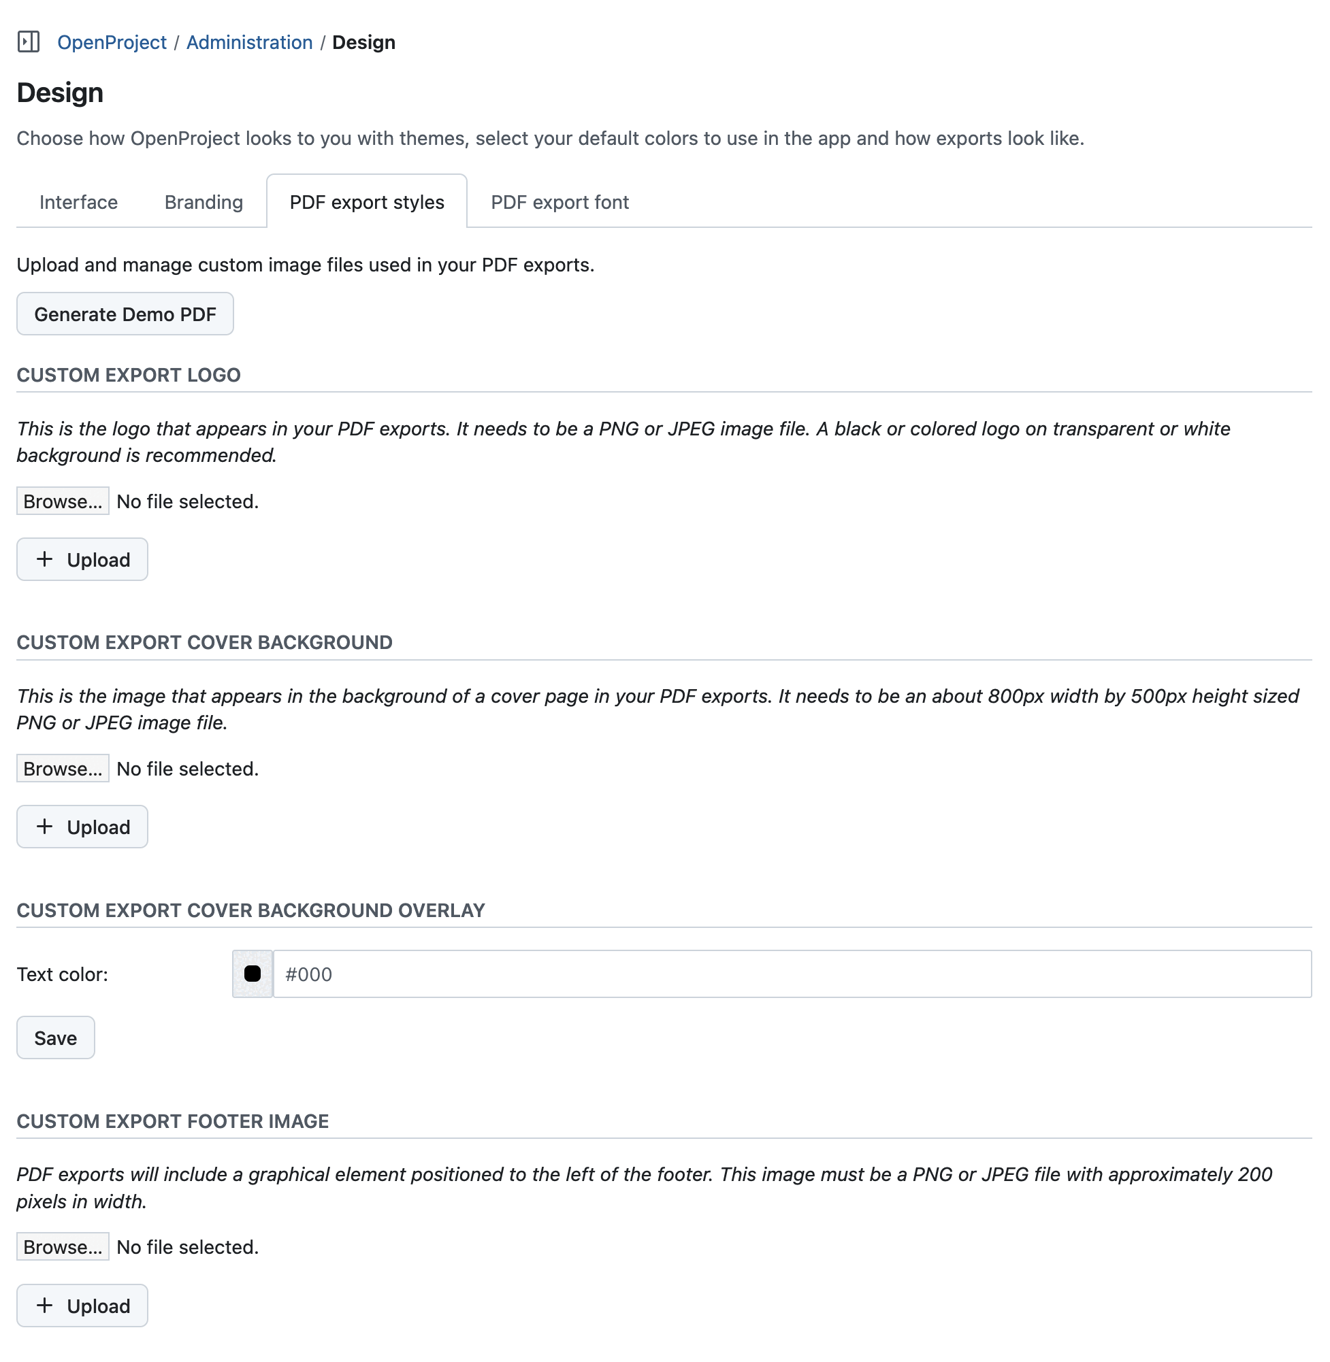The height and width of the screenshot is (1362, 1330).
Task: Click the plus icon on footer image Upload
Action: click(x=45, y=1305)
